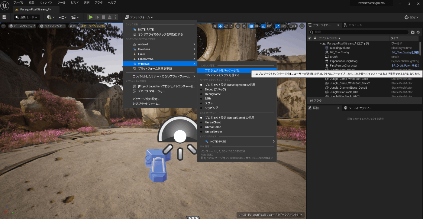Viewport: 423px width, 219px height.
Task: Select the translate move gizmo tool
Action: [x=221, y=26]
